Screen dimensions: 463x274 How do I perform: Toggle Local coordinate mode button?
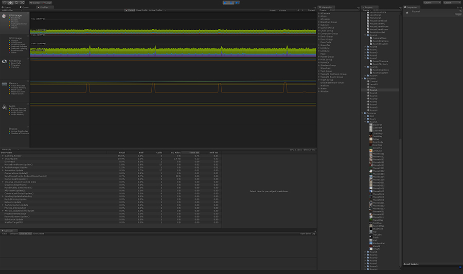[x=47, y=3]
